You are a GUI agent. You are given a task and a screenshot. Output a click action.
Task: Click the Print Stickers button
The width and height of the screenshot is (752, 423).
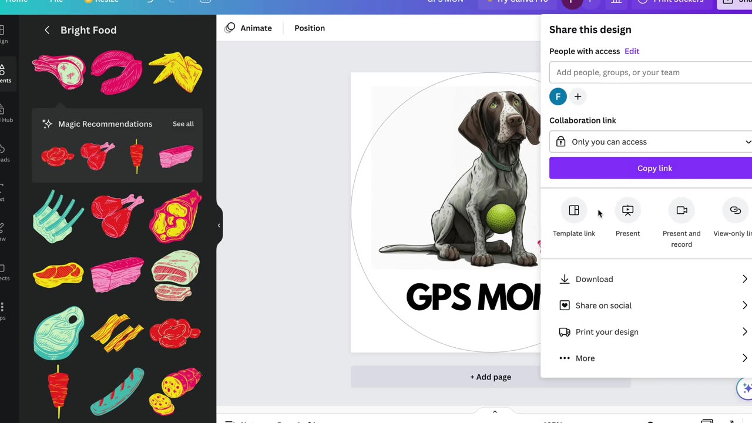pyautogui.click(x=672, y=1)
